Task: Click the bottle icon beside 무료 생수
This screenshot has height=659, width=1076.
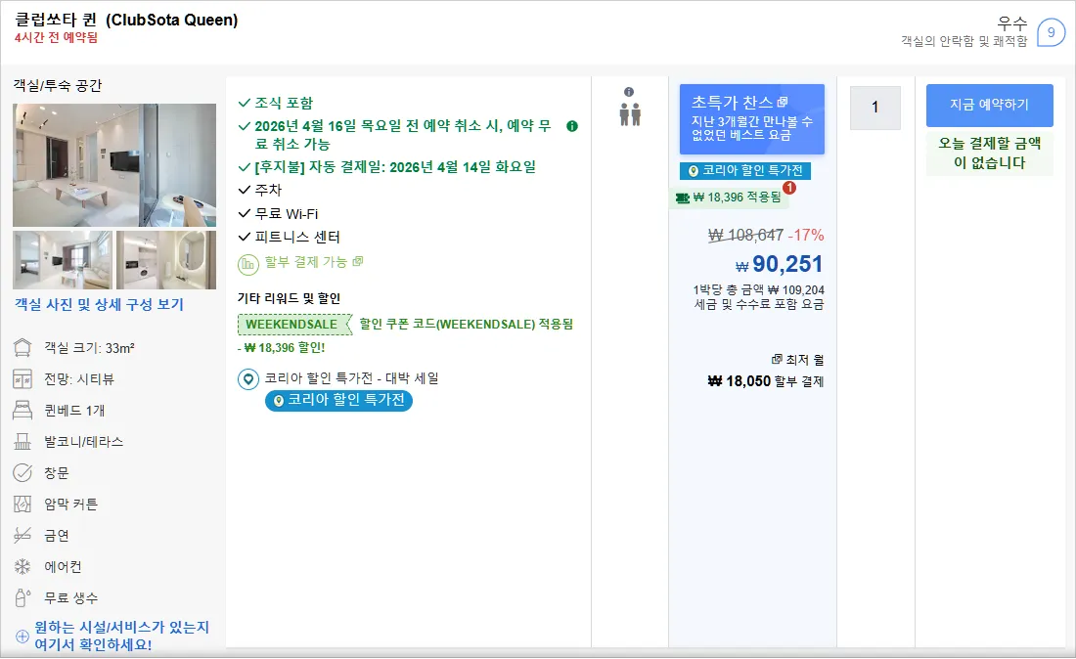Action: pyautogui.click(x=22, y=598)
